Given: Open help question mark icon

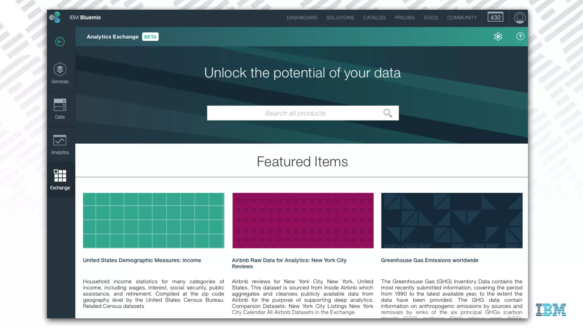Looking at the screenshot, I should point(520,36).
